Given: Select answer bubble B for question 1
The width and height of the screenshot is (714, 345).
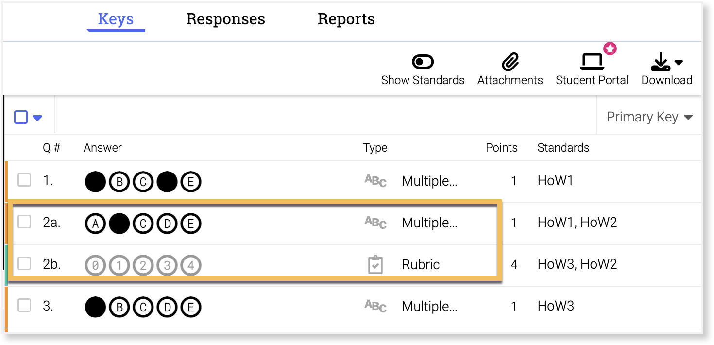Looking at the screenshot, I should click(119, 182).
